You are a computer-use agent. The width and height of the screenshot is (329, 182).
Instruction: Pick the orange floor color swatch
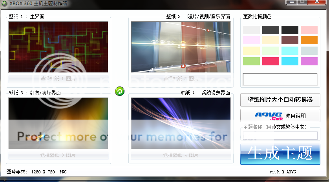coord(309,40)
